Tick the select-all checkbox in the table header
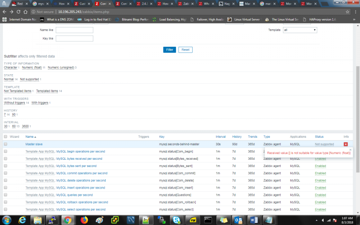Viewport: 360px width, 225px height. pyautogui.click(x=5, y=137)
